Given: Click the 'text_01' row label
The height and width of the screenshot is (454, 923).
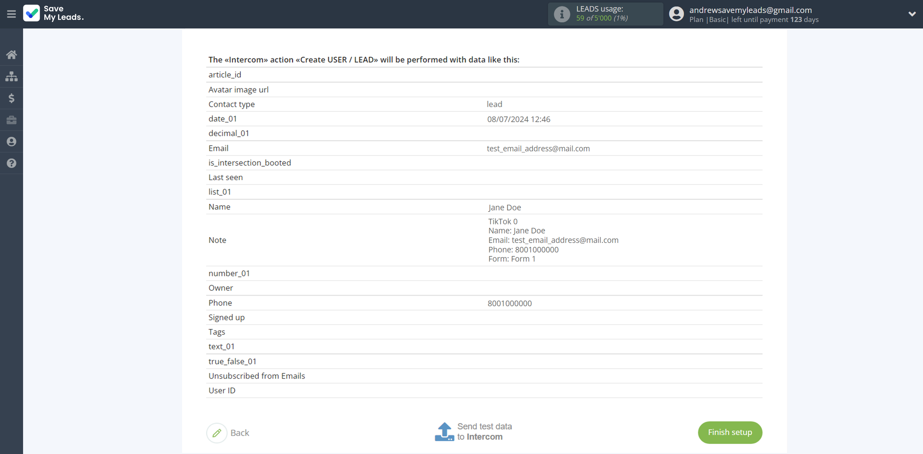Looking at the screenshot, I should pos(221,347).
